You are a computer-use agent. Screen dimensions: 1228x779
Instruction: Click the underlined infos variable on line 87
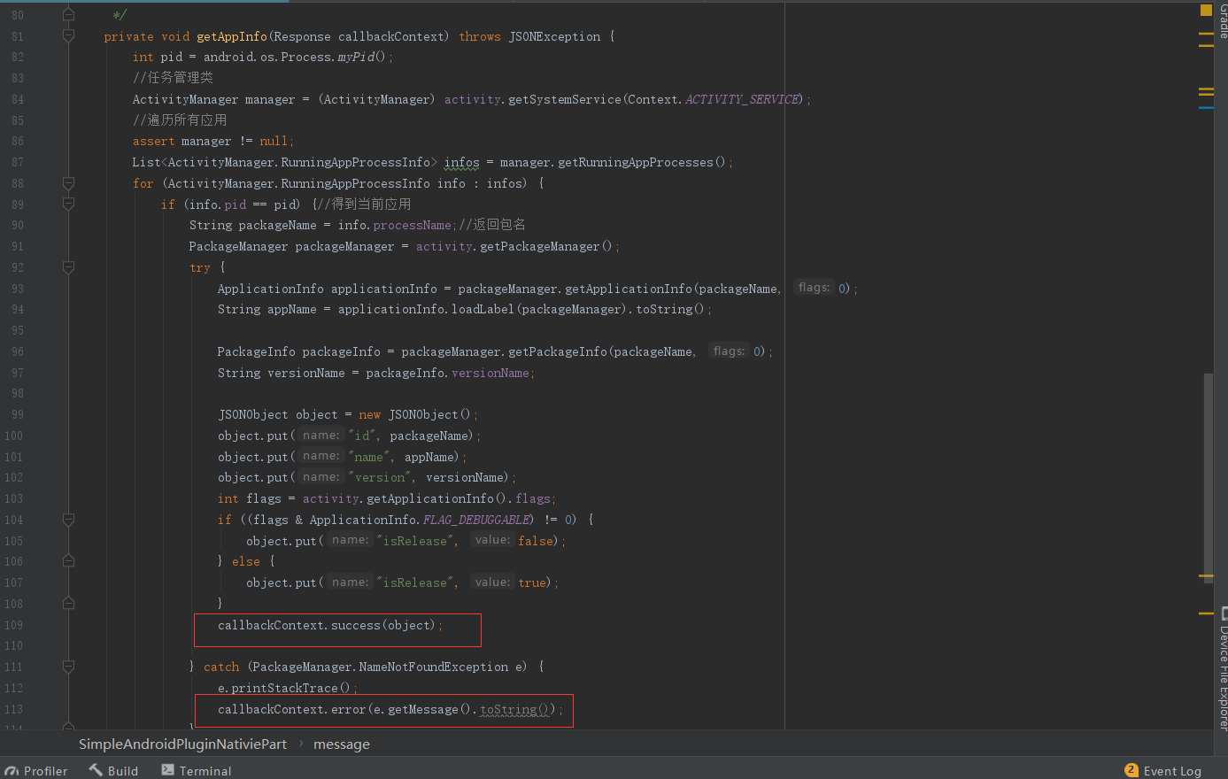click(461, 162)
